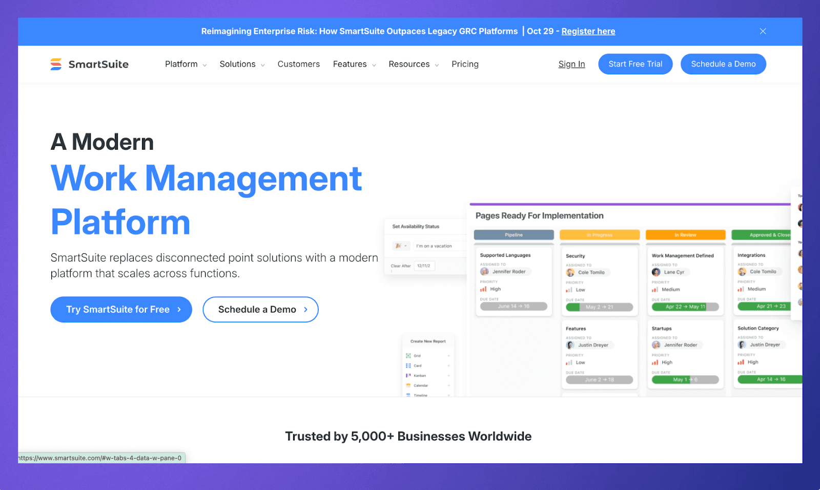Select the Approved & Closed column header
820x490 pixels.
762,235
